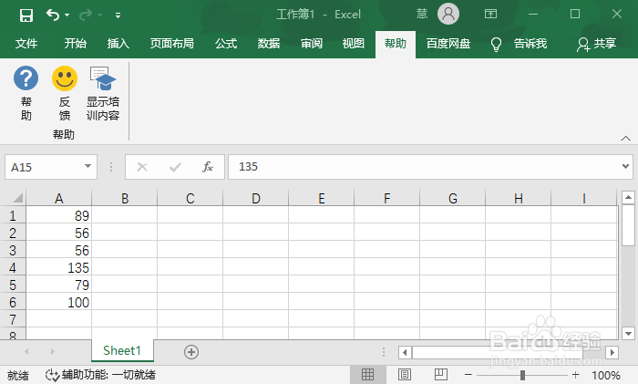
Task: Open Ribbon Display Options icon
Action: 490,15
